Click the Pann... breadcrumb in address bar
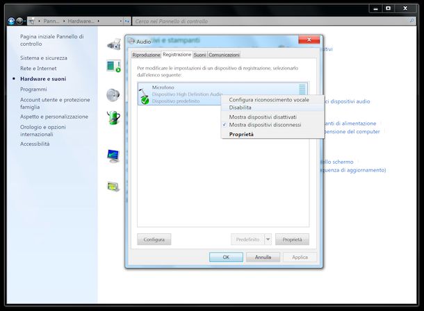Screen dimensions: 424x311 [51, 21]
